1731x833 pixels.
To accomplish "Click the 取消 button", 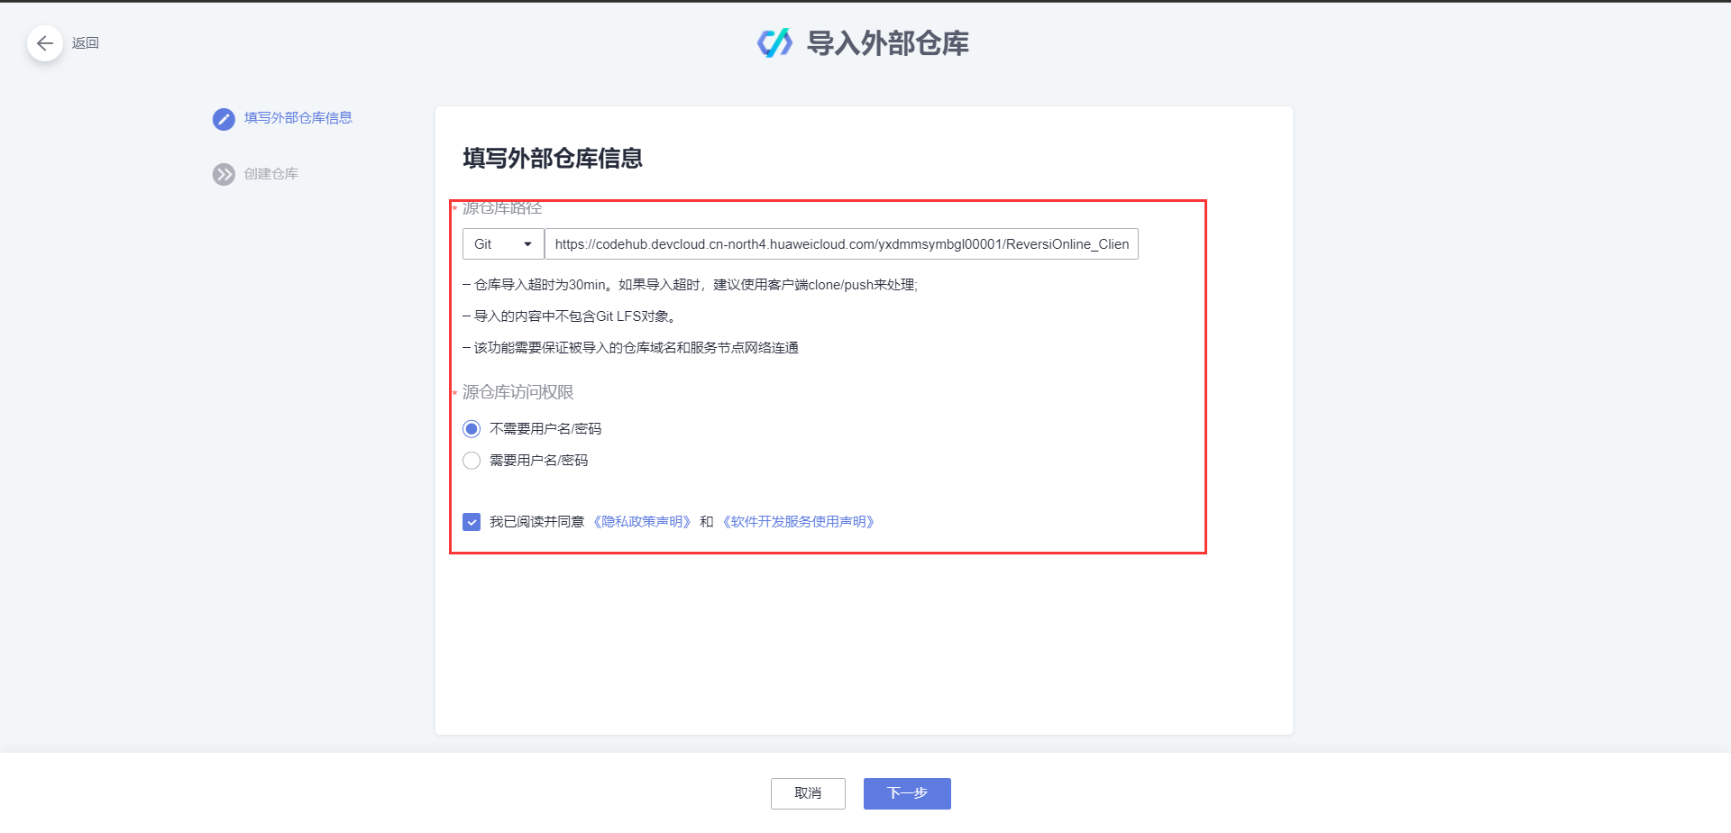I will [x=807, y=793].
